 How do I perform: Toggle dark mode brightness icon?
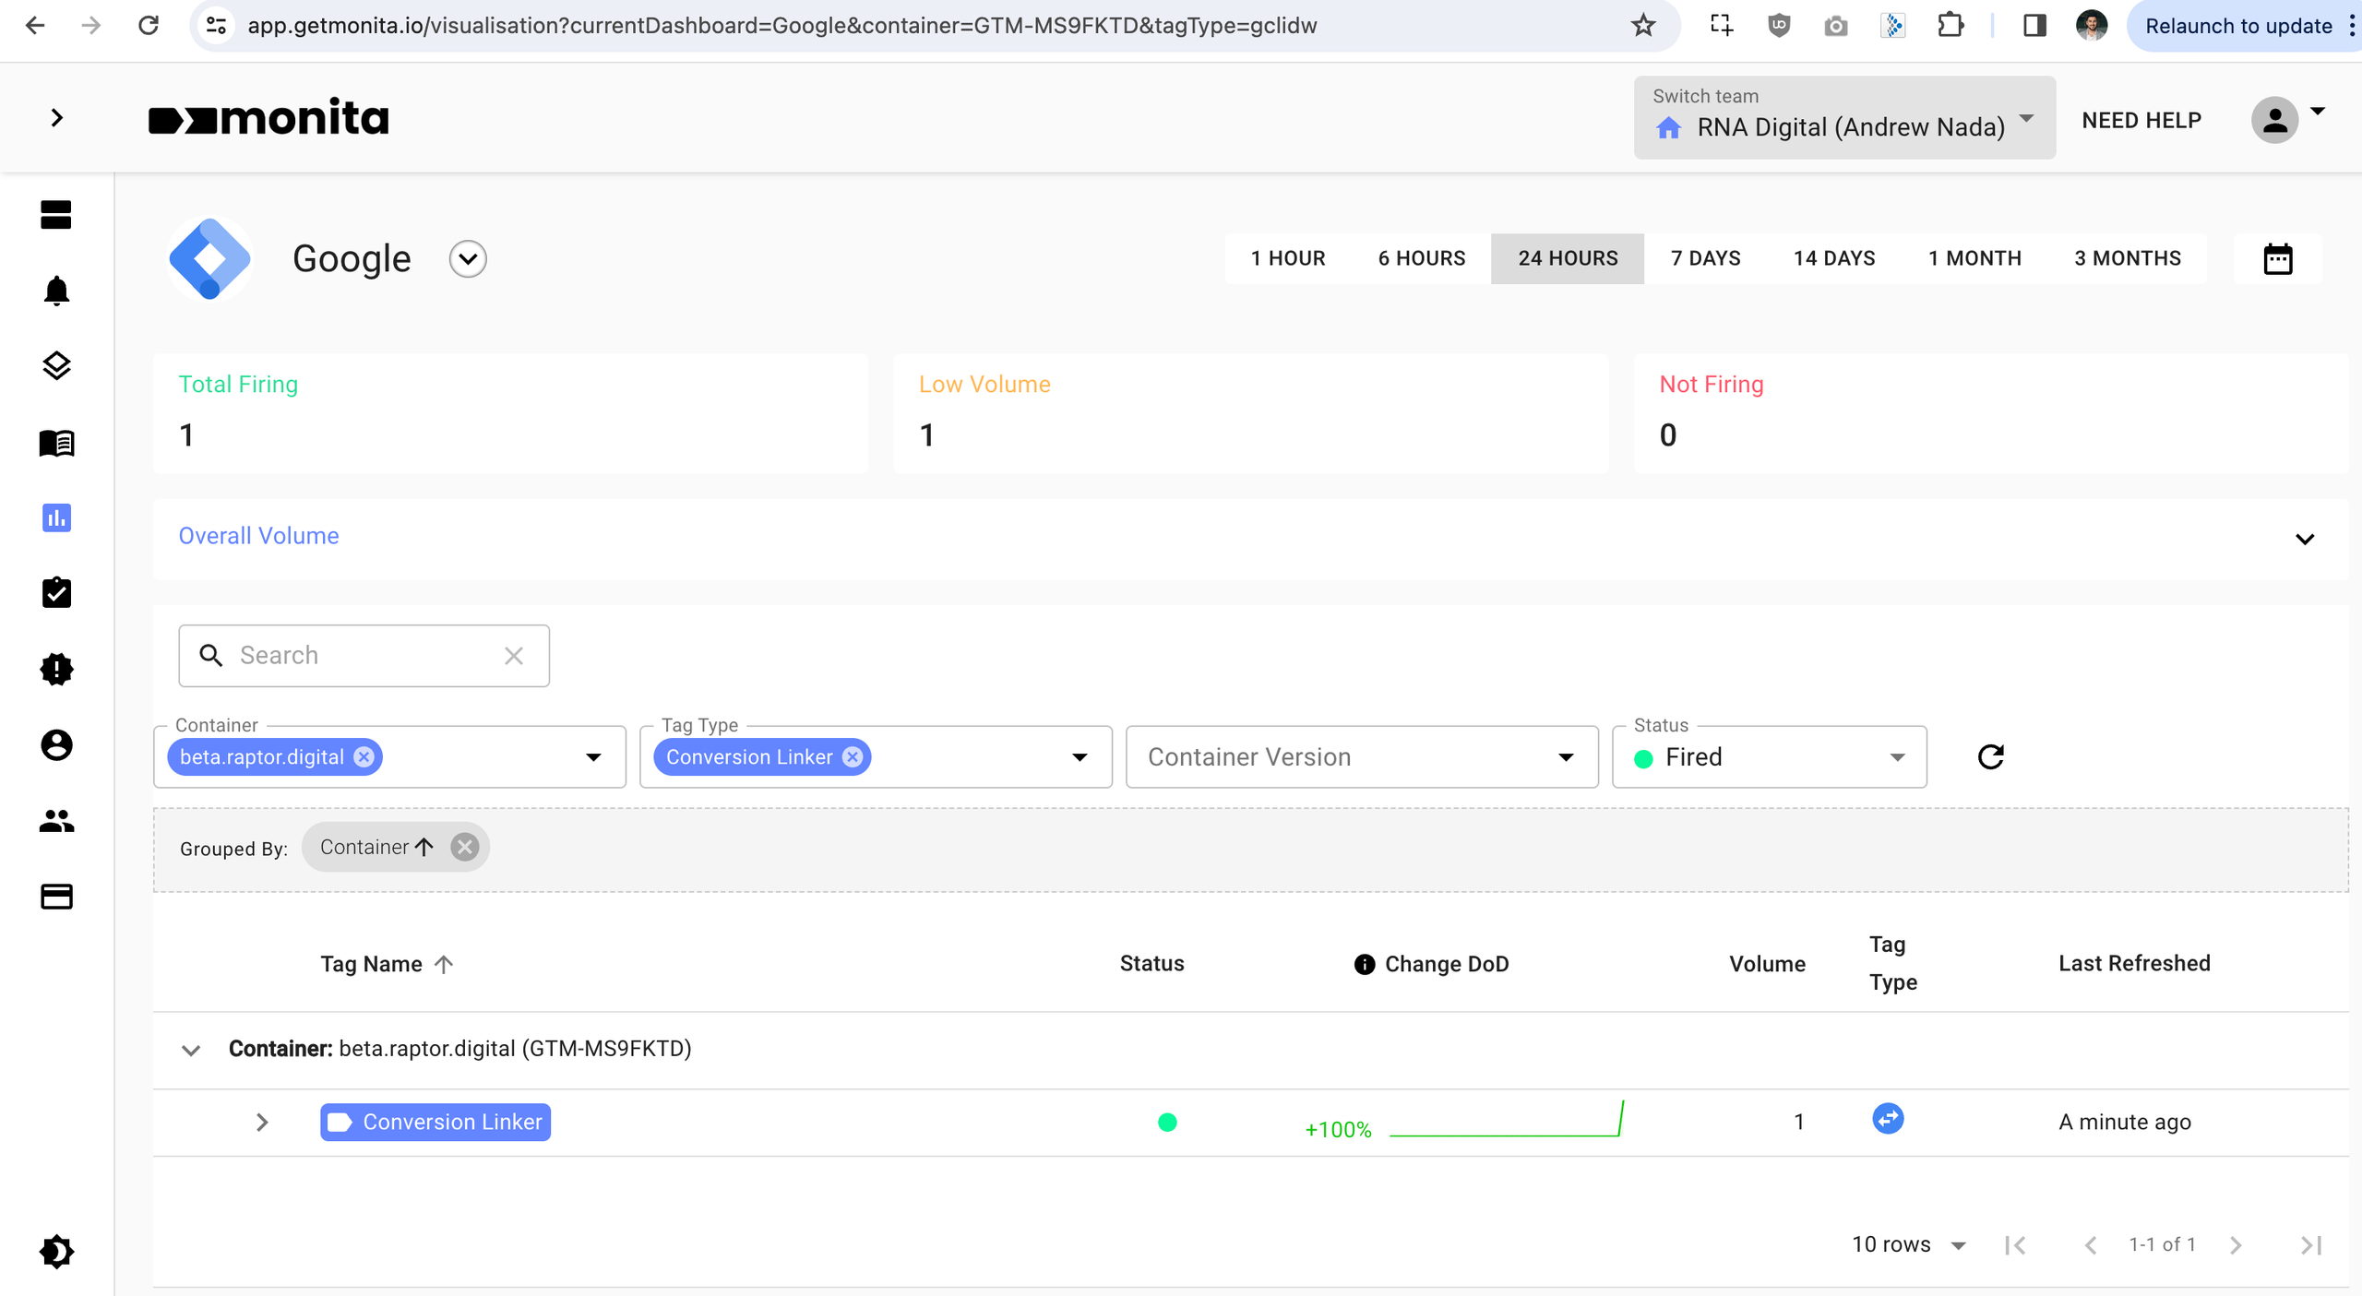pos(56,1252)
